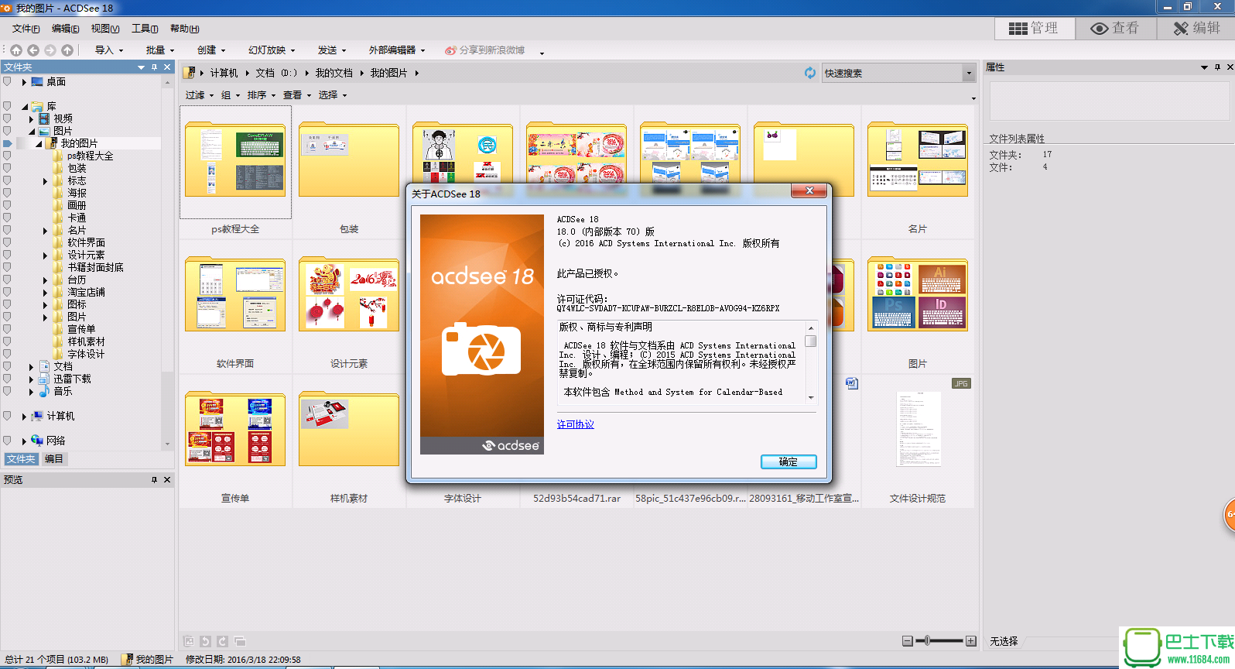Toggle easy-select checkbox beside 桌面
Viewport: 1235px width, 669px height.
pyautogui.click(x=7, y=81)
